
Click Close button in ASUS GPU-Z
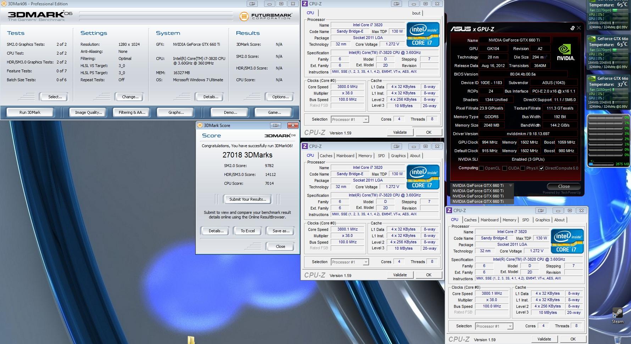tap(564, 186)
